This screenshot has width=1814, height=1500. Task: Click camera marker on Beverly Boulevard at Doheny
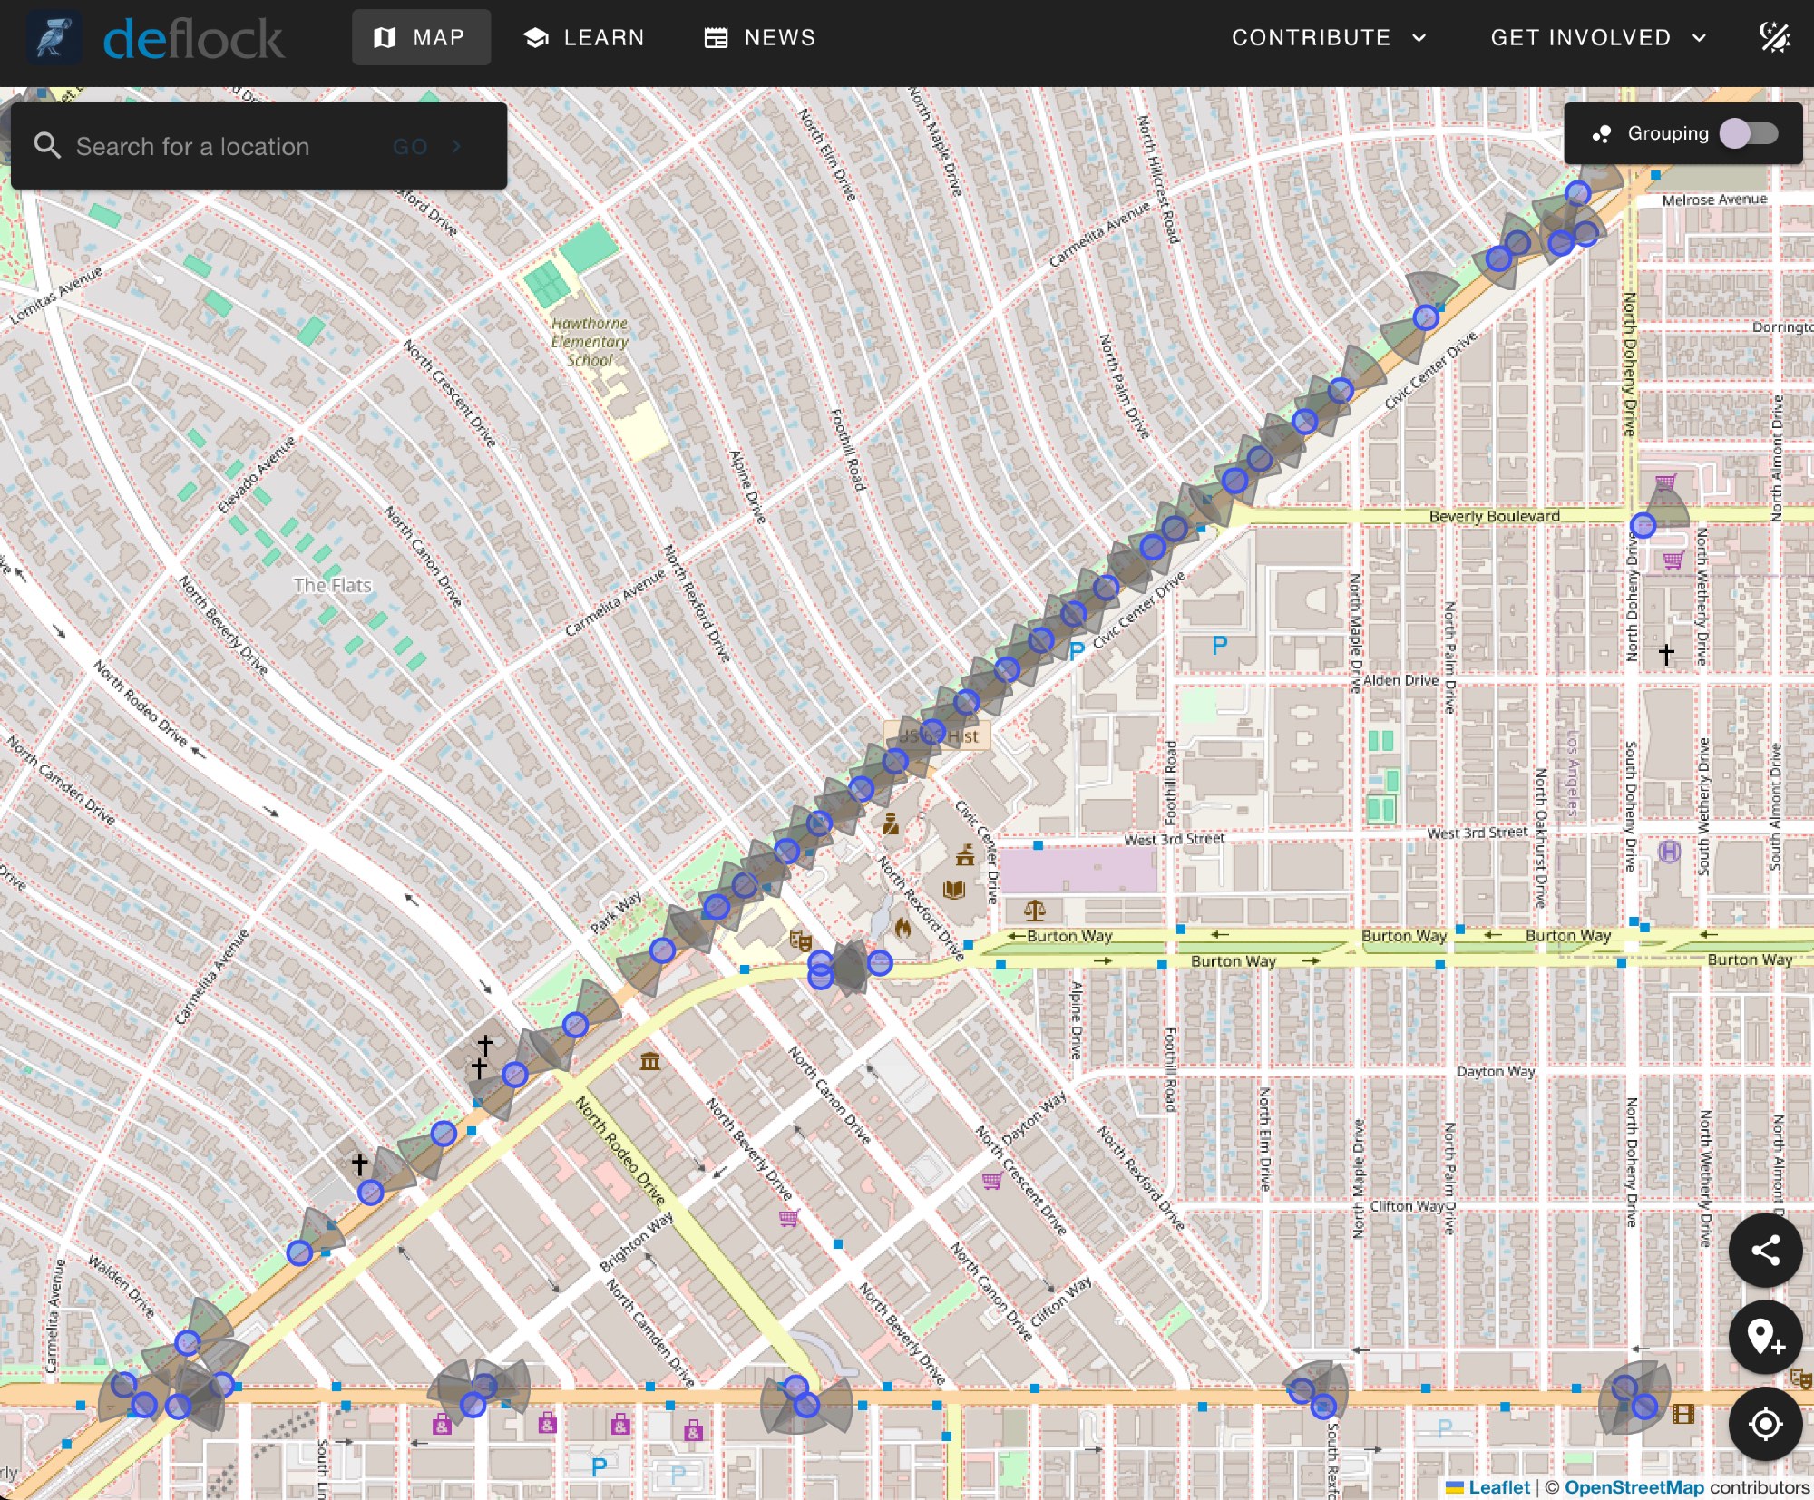click(1643, 525)
